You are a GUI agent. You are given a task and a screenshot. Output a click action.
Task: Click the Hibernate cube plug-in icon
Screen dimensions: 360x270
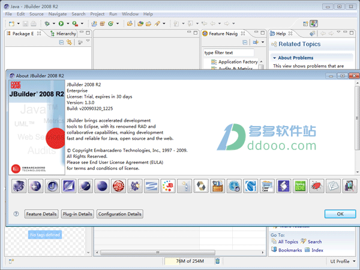point(201,186)
